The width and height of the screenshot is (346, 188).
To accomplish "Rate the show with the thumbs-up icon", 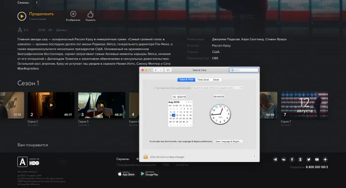I will [90, 14].
